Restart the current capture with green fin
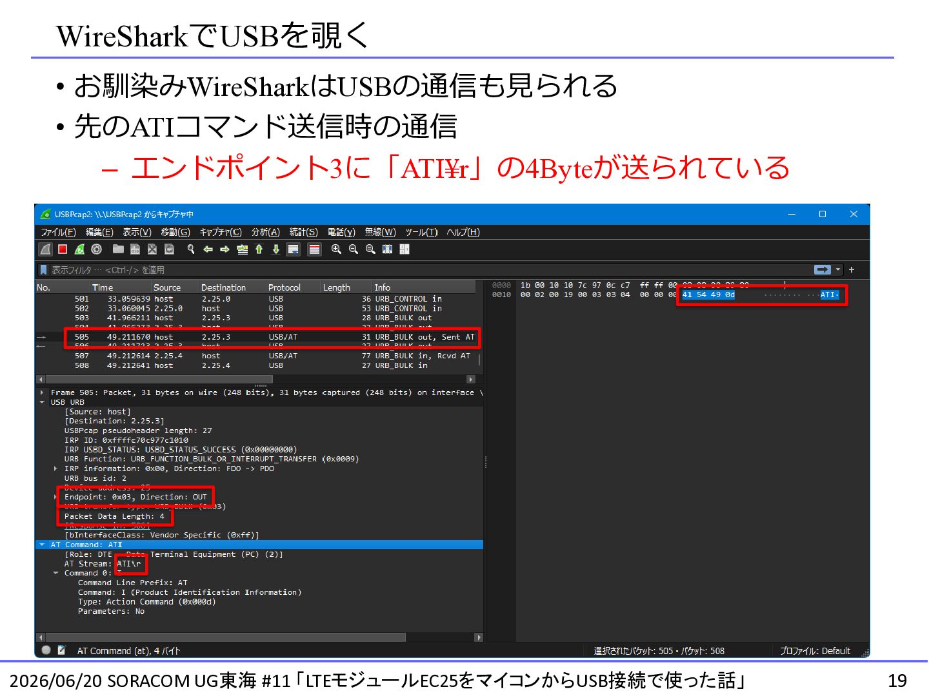The height and width of the screenshot is (696, 929). tap(79, 249)
